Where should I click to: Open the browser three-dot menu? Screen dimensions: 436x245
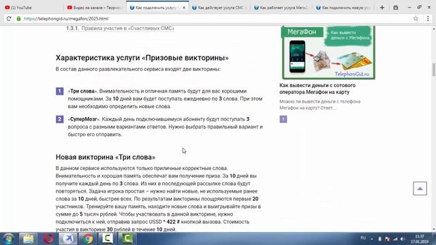pos(428,18)
